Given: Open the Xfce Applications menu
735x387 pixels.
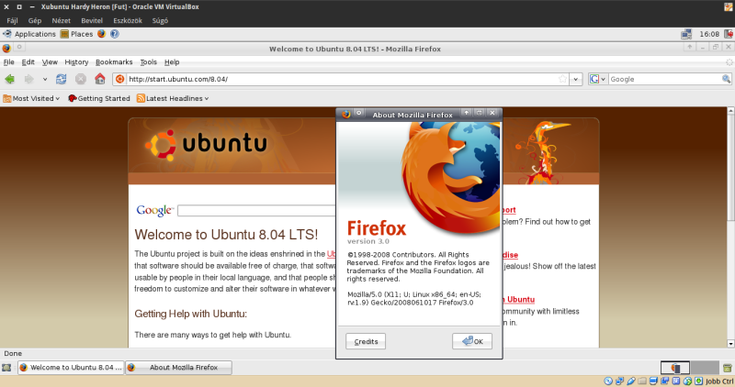Looking at the screenshot, I should [29, 34].
